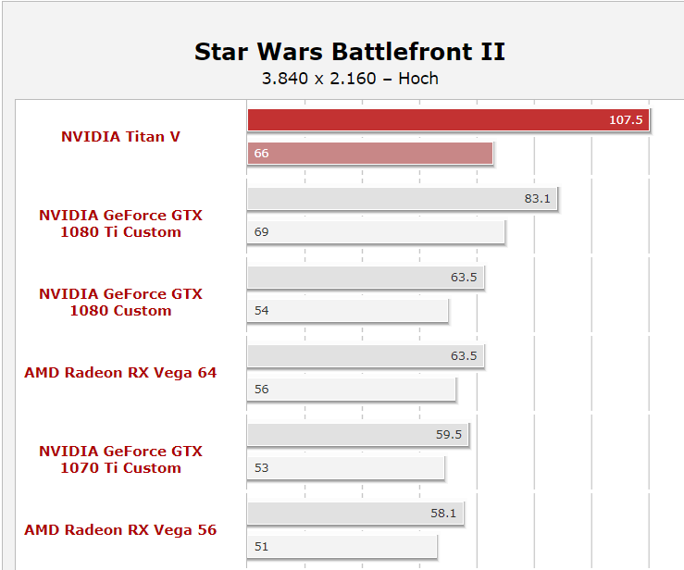Select the GeForce GTX 1070 Ti Custom label
The height and width of the screenshot is (570, 684).
click(x=120, y=460)
